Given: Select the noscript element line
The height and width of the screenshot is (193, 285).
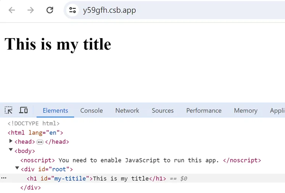Looking at the screenshot, I should click(140, 160).
